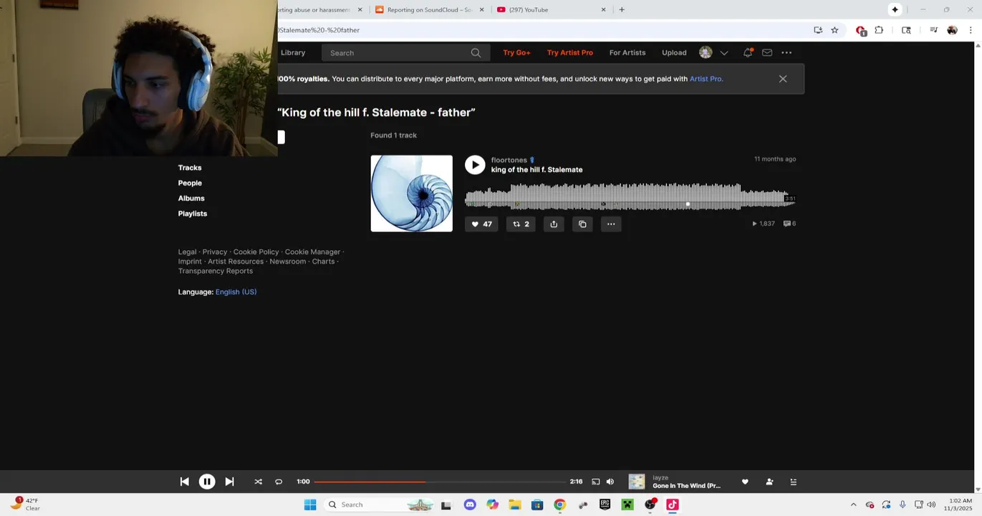The width and height of the screenshot is (982, 516).
Task: Open the messages envelope icon
Action: click(x=767, y=52)
